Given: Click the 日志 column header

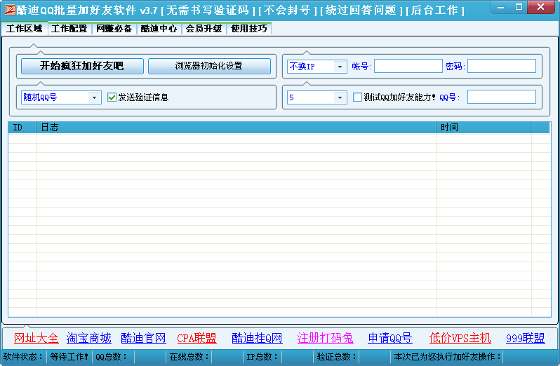Looking at the screenshot, I should tap(236, 128).
